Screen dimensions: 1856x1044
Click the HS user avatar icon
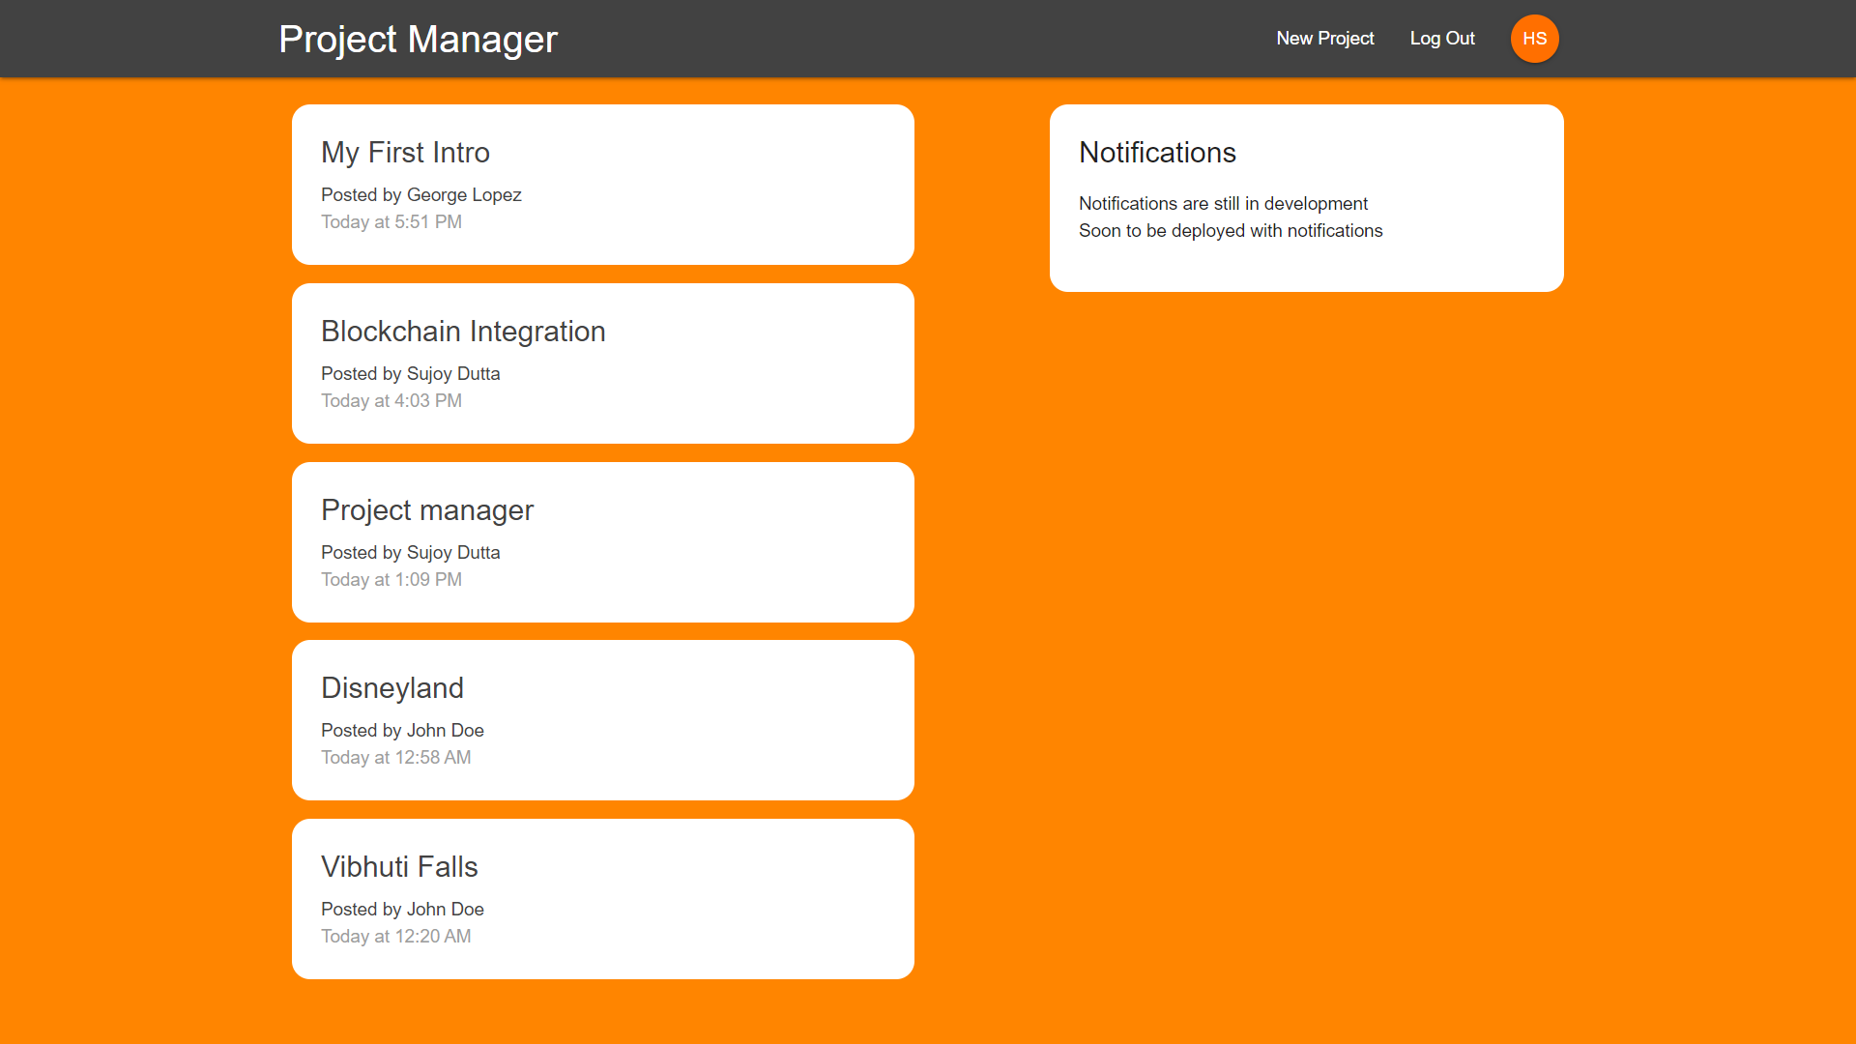pos(1534,39)
